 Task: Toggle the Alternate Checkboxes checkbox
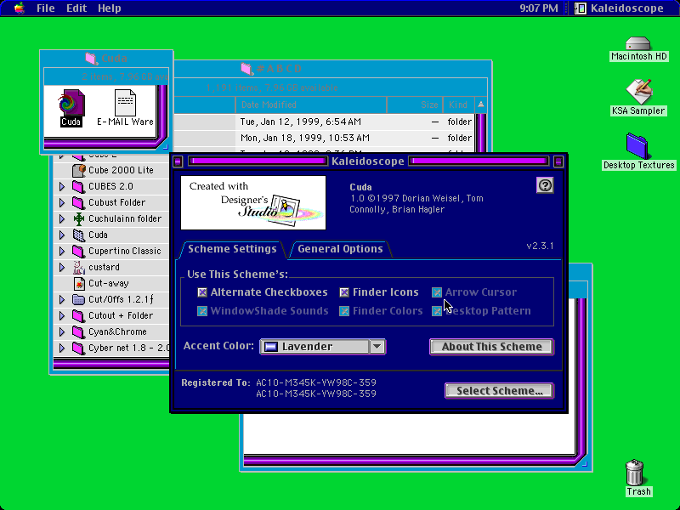[202, 292]
